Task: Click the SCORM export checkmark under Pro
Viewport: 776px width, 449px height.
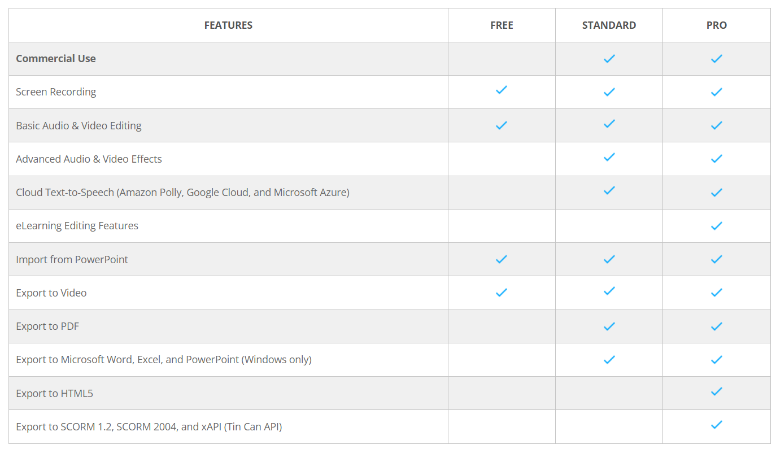Action: point(716,425)
